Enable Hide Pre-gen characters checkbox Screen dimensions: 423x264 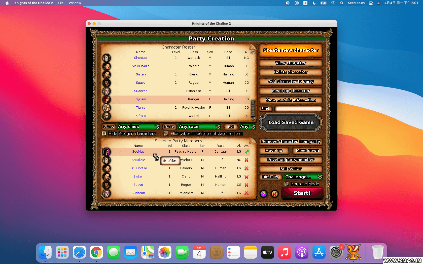coord(104,134)
